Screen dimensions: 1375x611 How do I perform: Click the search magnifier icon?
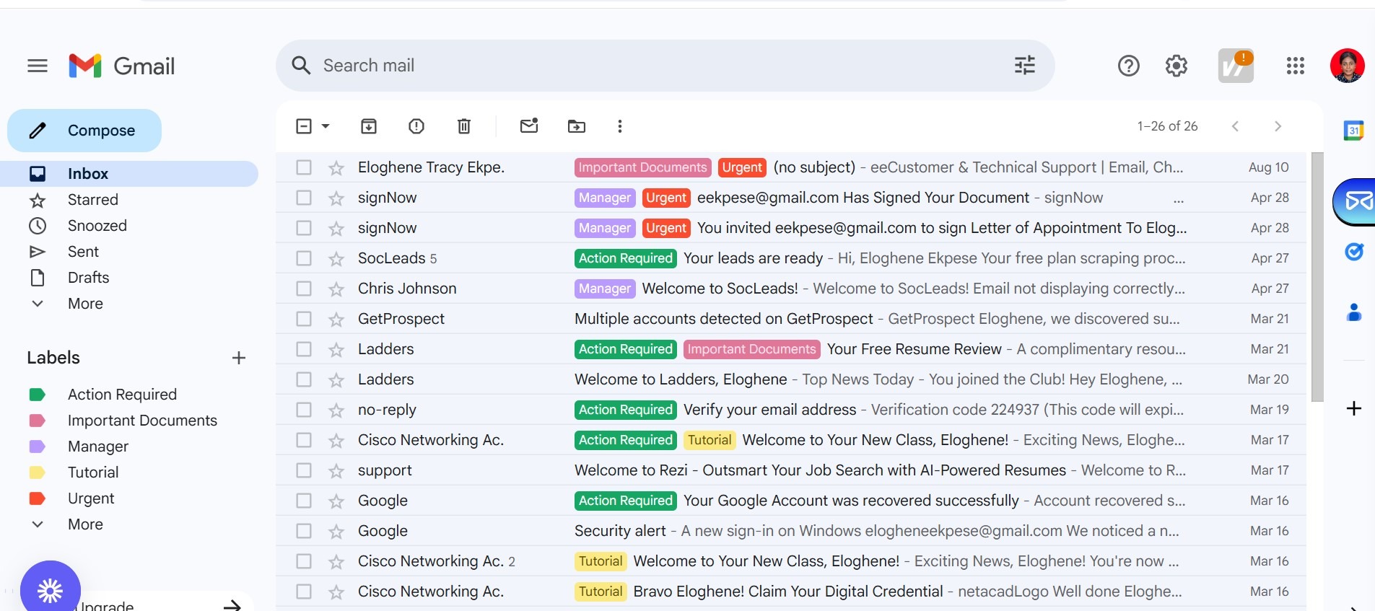301,66
